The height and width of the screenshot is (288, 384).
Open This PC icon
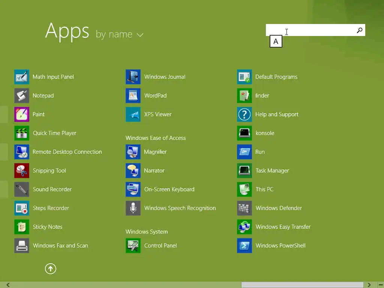[244, 189]
